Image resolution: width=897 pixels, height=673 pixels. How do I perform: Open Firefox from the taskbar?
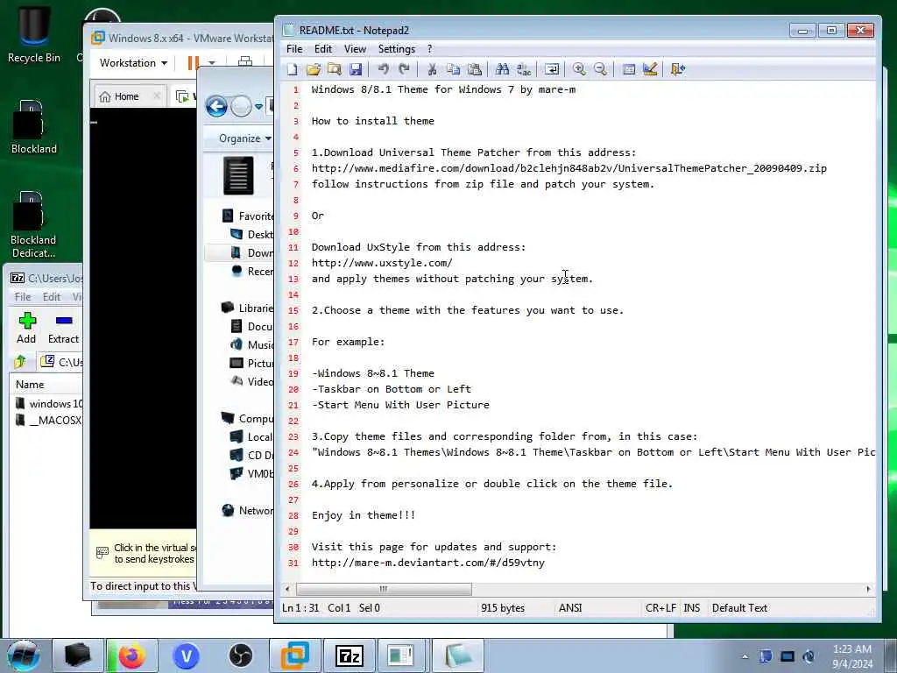pyautogui.click(x=131, y=655)
